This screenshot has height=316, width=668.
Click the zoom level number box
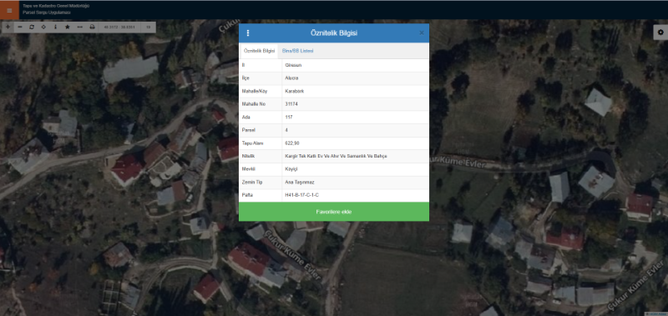coord(149,28)
